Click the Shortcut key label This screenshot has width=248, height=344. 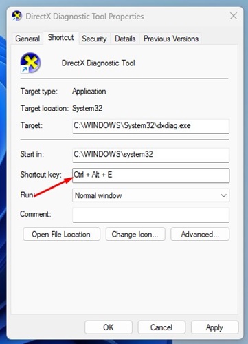coord(41,175)
